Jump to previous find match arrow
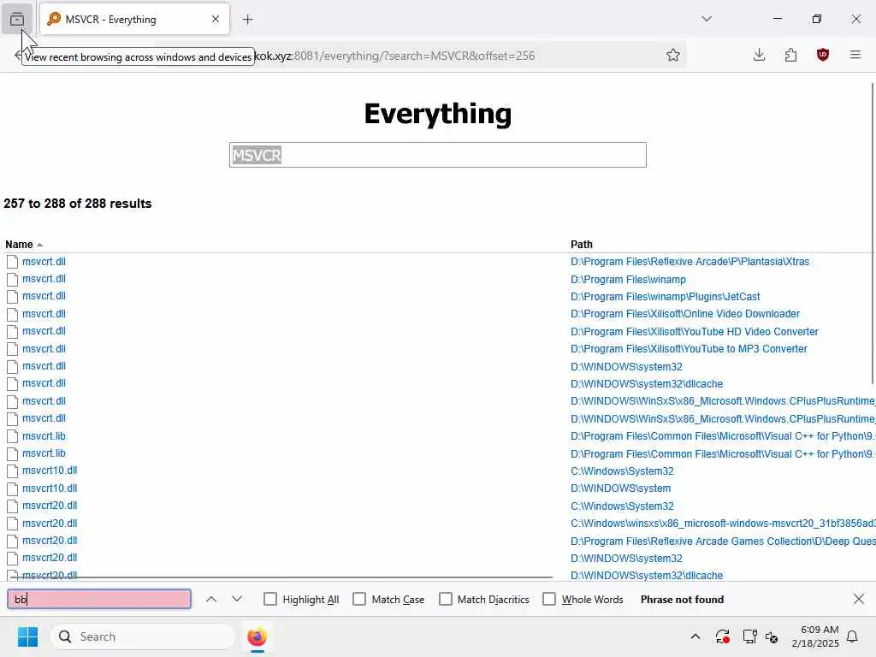Image resolution: width=876 pixels, height=657 pixels. click(x=210, y=599)
